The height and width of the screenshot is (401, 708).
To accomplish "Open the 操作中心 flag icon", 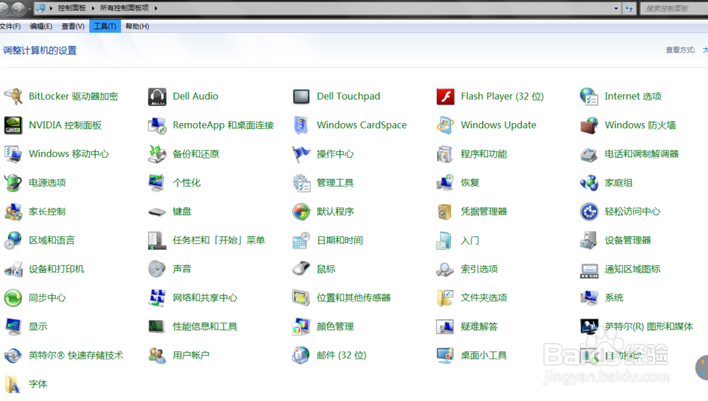I will 301,153.
